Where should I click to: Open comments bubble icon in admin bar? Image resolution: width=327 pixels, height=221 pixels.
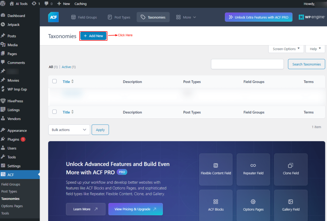point(49,4)
